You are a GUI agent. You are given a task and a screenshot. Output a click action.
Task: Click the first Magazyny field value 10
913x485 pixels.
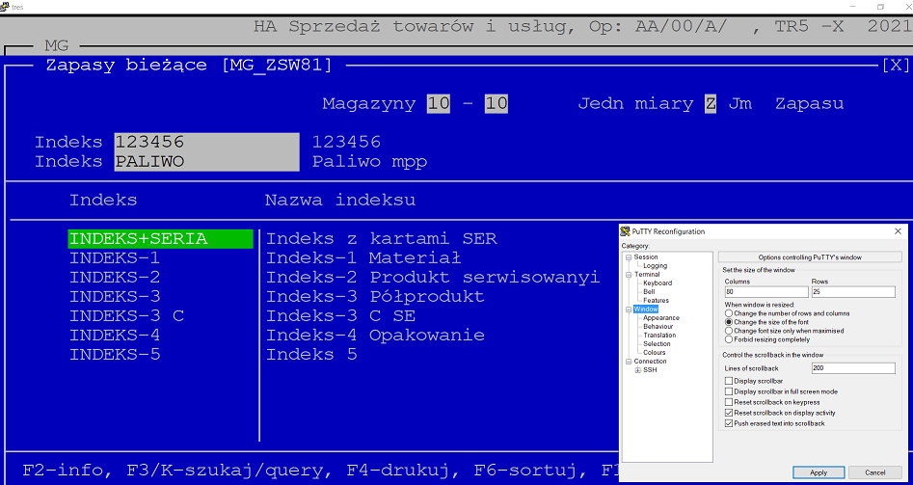[x=439, y=104]
